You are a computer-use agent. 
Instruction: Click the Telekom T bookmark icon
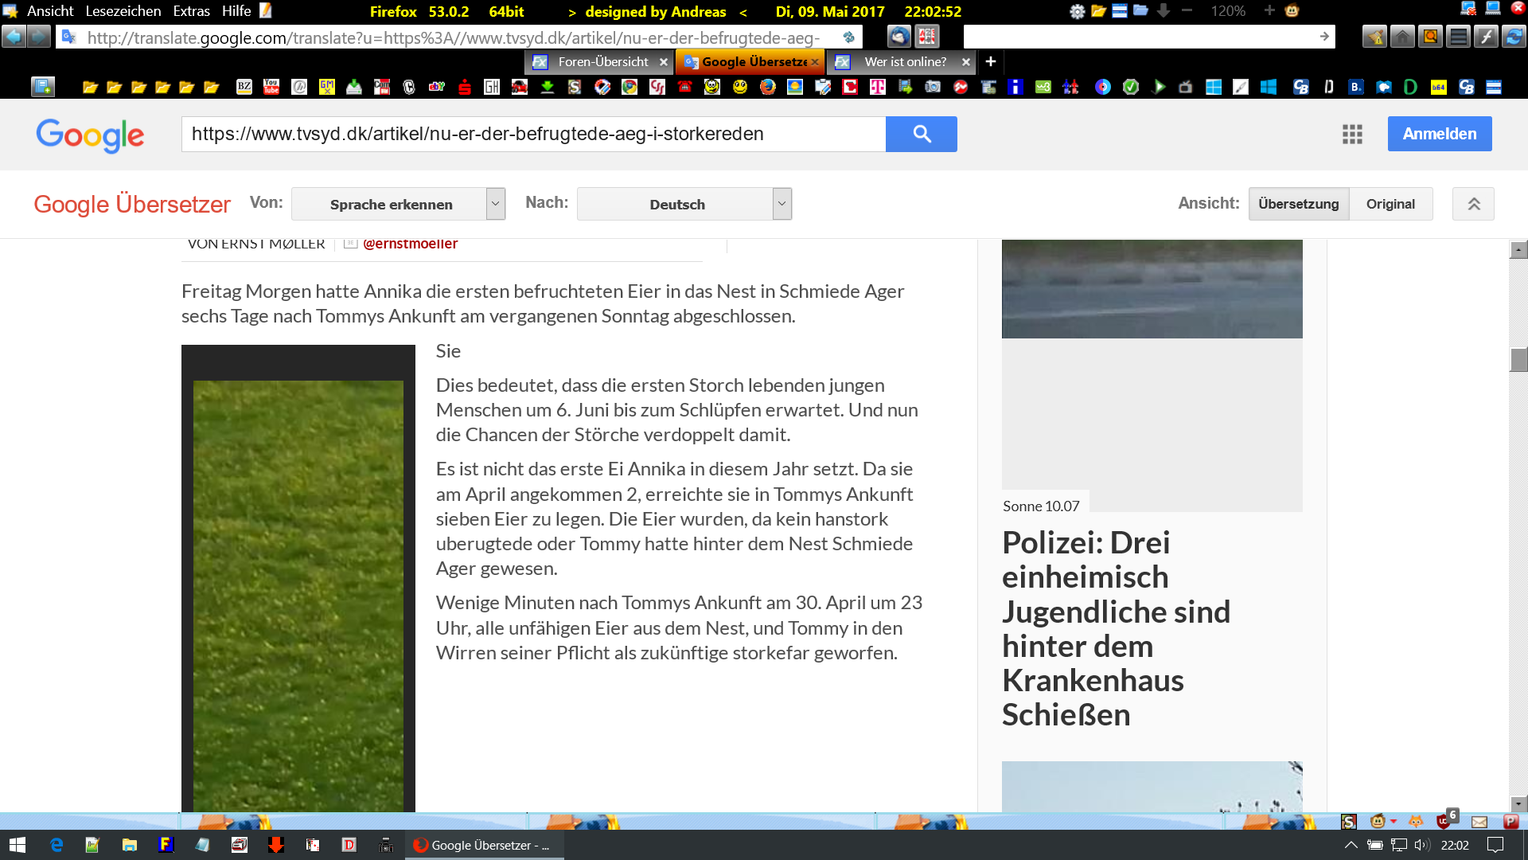tap(878, 87)
